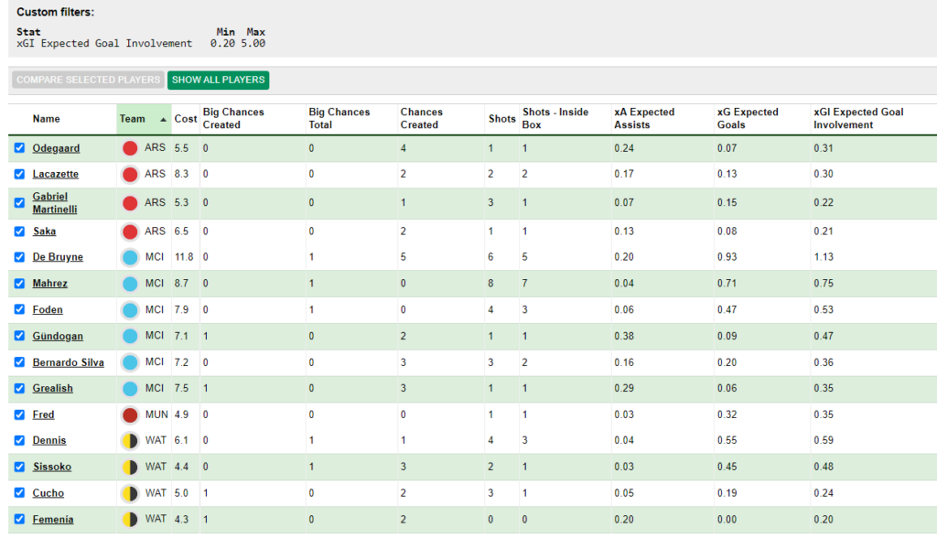Click Mahrez's Man City team badge

tap(130, 284)
